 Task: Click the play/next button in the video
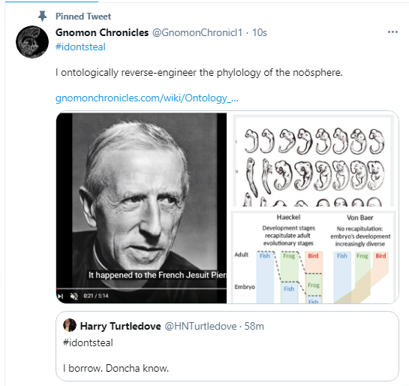(61, 296)
